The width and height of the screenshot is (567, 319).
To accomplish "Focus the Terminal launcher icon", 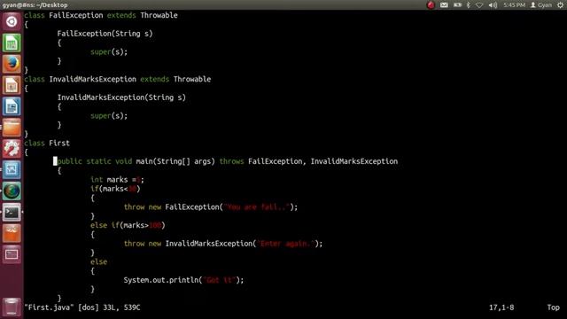I will click(x=12, y=213).
